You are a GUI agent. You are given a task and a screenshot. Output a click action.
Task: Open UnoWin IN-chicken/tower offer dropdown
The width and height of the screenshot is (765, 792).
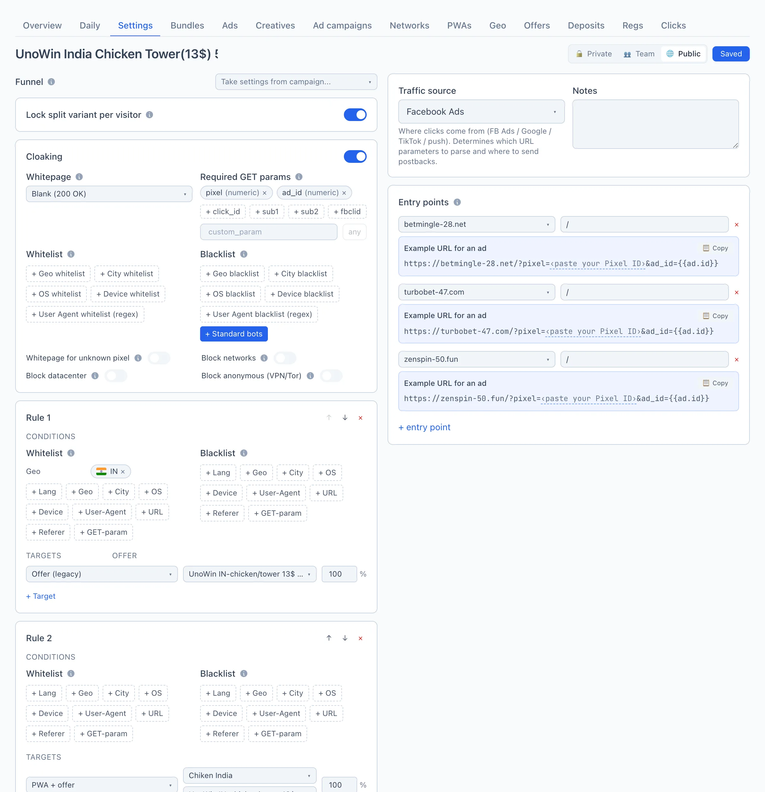click(250, 574)
